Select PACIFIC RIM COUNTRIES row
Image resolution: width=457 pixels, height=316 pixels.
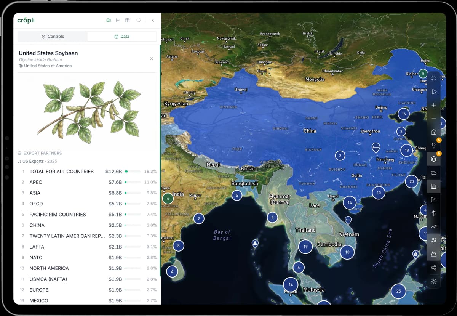click(x=88, y=215)
